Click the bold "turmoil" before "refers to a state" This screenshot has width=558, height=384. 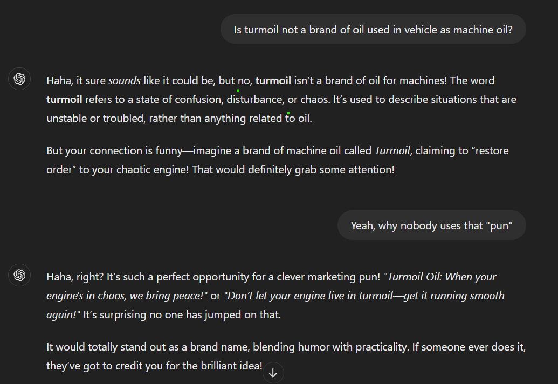(64, 100)
